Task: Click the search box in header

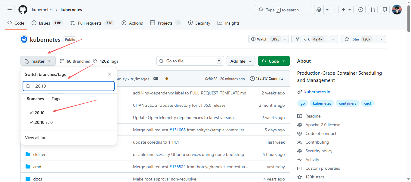Action: coord(283,10)
